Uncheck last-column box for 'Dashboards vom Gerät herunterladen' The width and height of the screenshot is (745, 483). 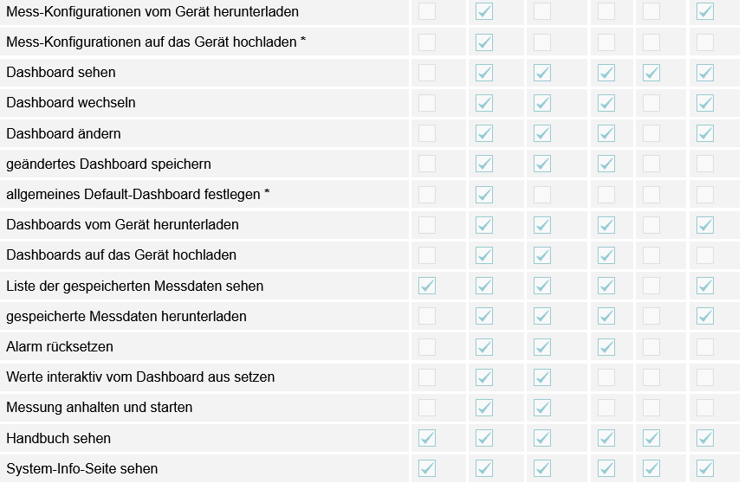705,225
